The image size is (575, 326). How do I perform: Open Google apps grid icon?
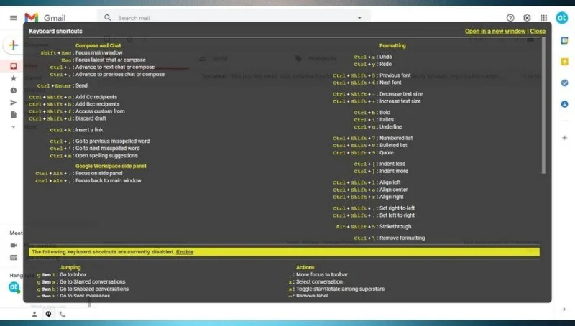click(x=544, y=17)
